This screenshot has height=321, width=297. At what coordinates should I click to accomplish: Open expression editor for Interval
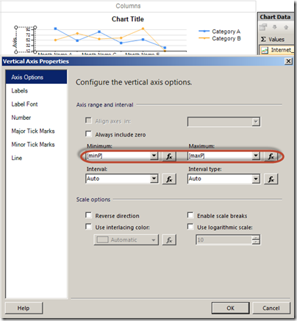(x=169, y=179)
